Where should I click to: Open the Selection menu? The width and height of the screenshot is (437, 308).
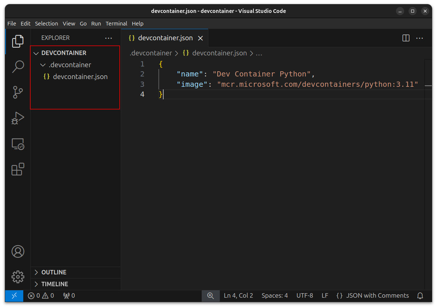point(47,24)
